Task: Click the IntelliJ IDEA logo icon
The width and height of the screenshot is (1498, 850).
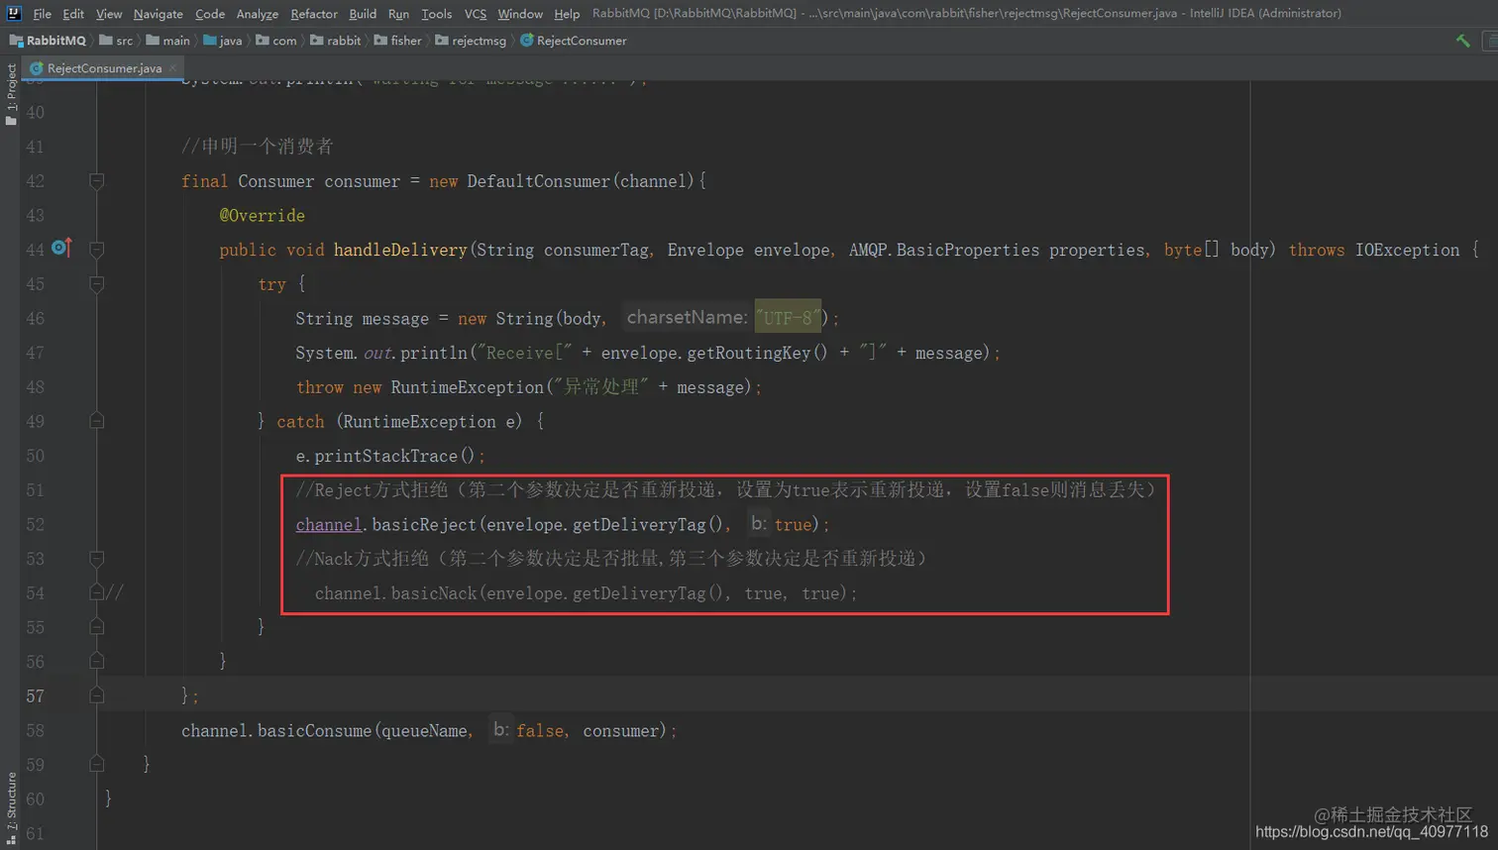Action: pos(14,13)
